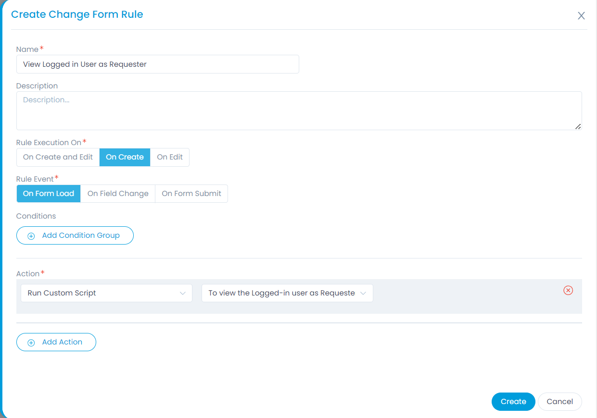Image resolution: width=597 pixels, height=418 pixels.
Task: Switch rule event to On Field Change
Action: pos(118,194)
